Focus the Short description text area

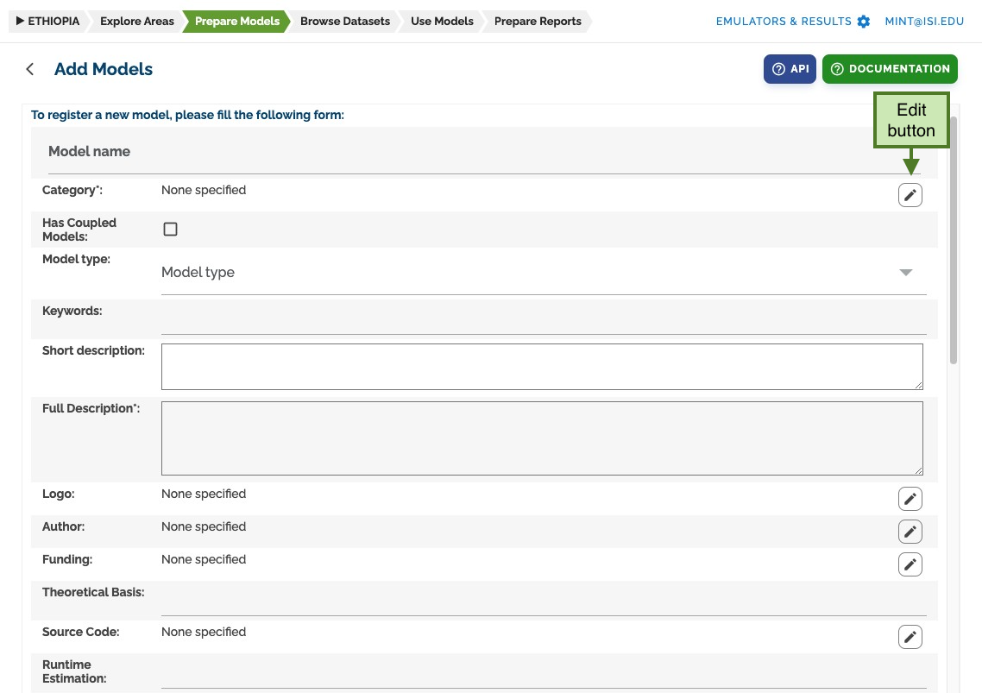(543, 367)
